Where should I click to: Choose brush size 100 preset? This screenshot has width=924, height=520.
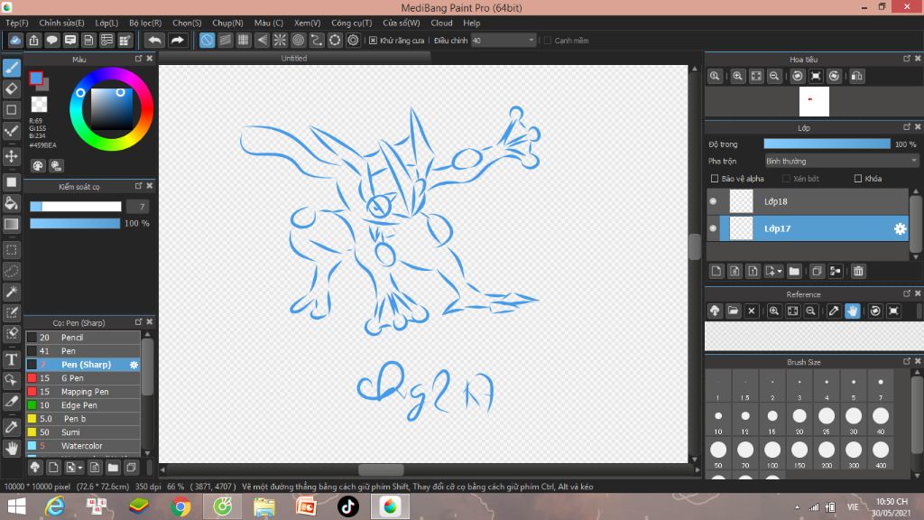[x=772, y=454]
